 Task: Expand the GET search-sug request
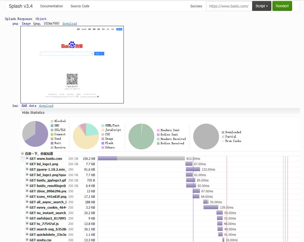(x=27, y=229)
